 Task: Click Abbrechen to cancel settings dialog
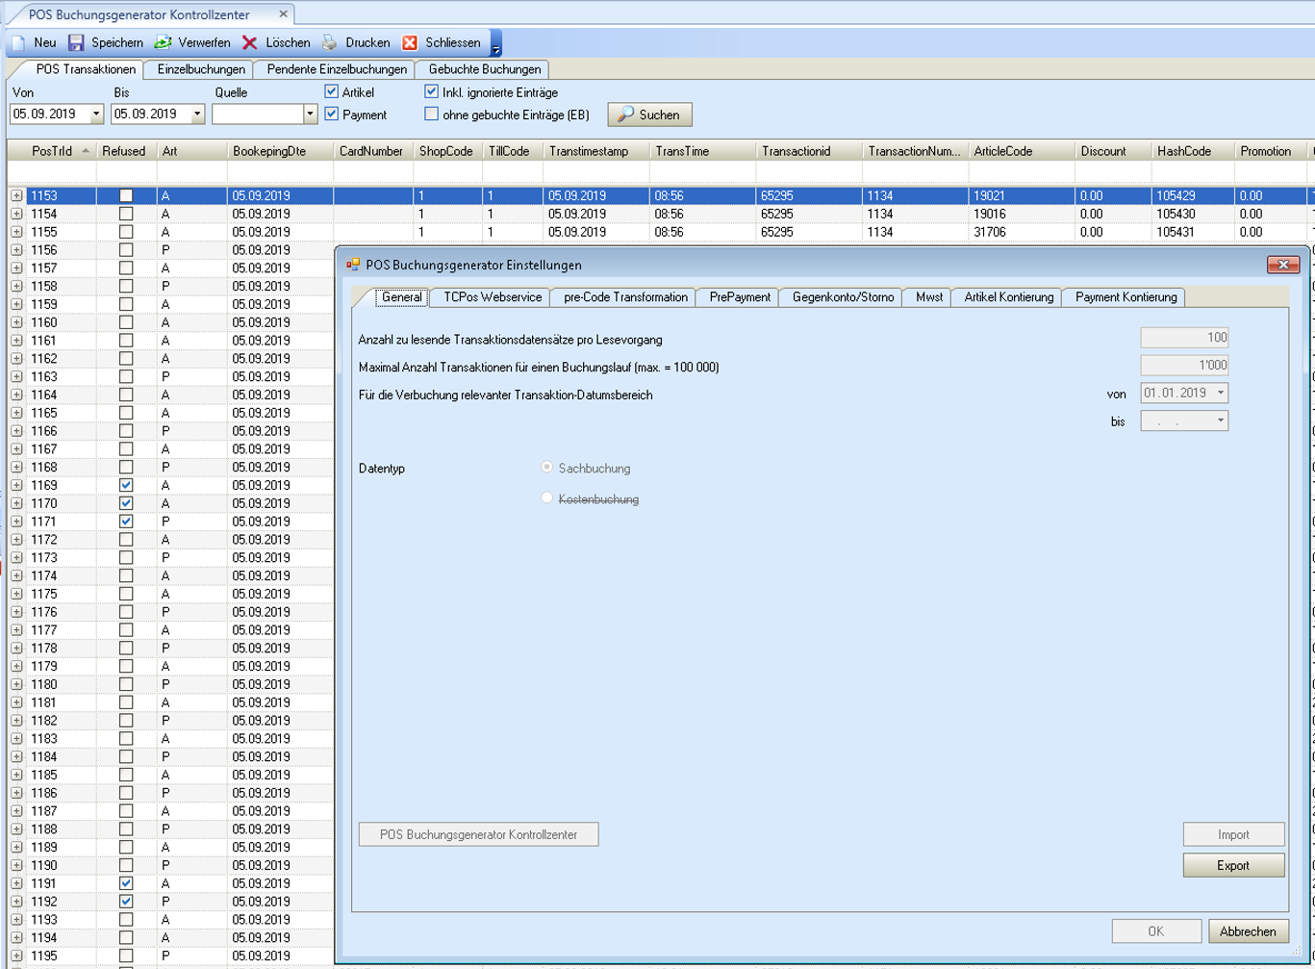tap(1248, 931)
